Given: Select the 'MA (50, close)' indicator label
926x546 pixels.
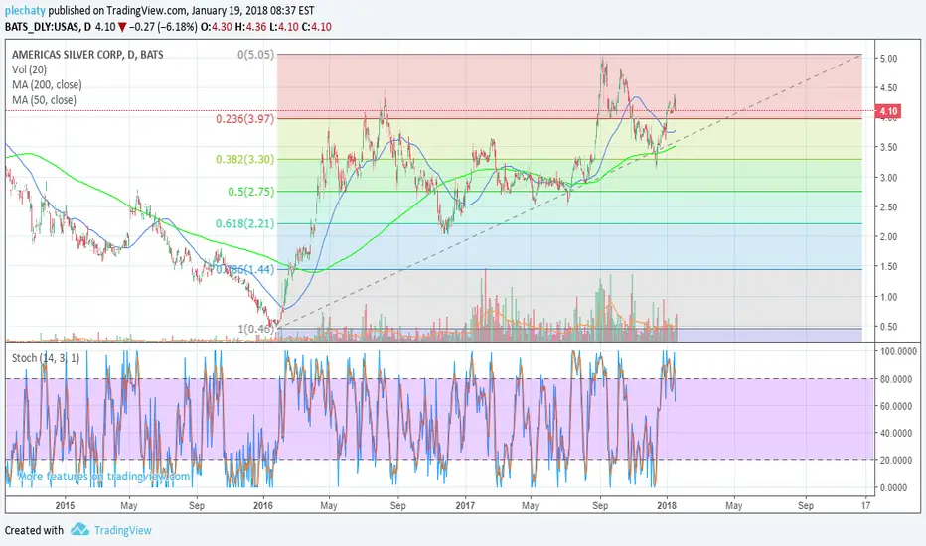Looking at the screenshot, I should point(44,100).
